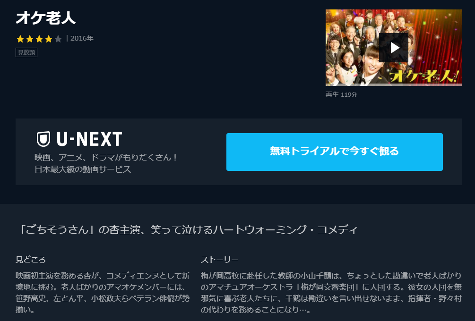Click the fifth grey rating star
The image size is (475, 321).
58,39
